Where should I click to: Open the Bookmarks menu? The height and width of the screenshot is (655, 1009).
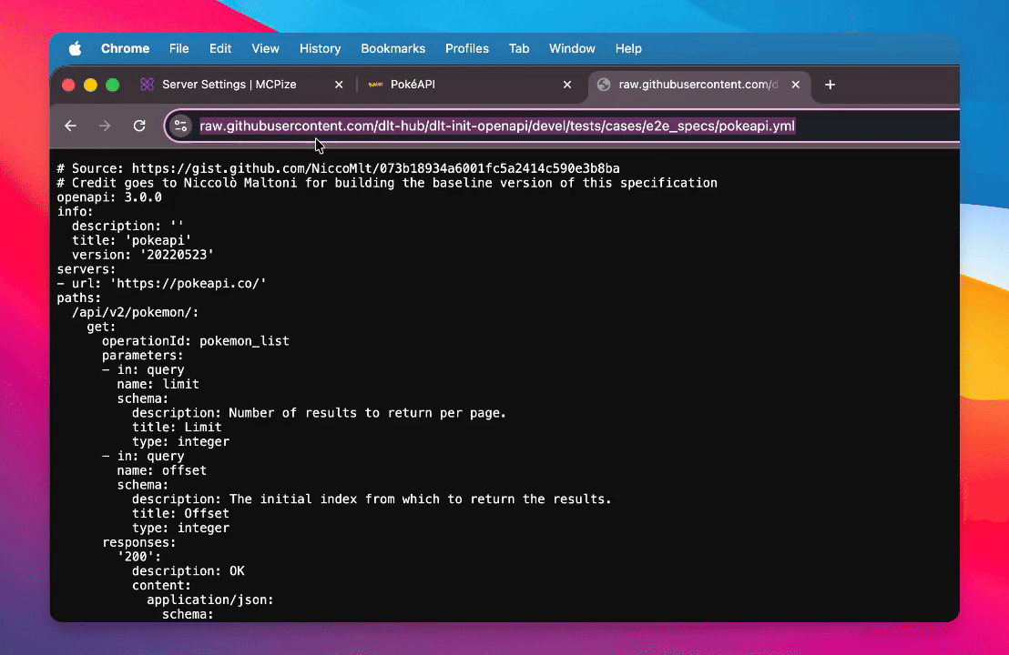click(x=392, y=49)
